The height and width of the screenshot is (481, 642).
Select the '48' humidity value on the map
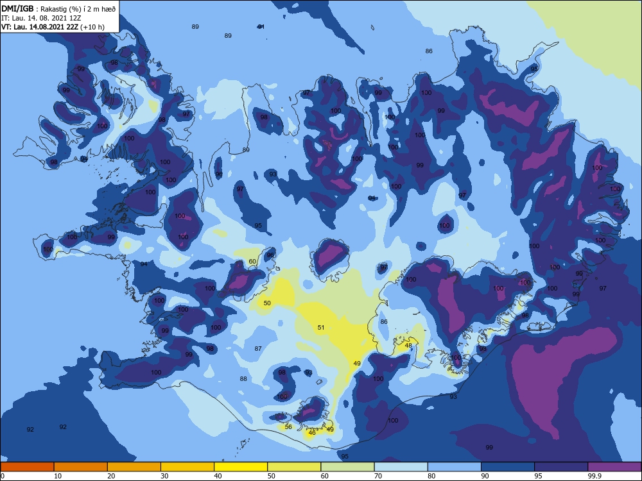pos(408,346)
